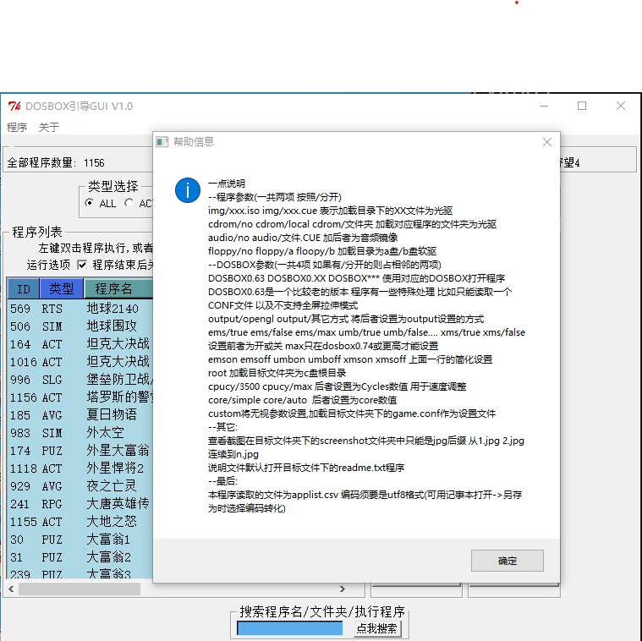Screen dimensions: 642x641
Task: Click the 确定 button in help dialog
Action: pyautogui.click(x=507, y=561)
